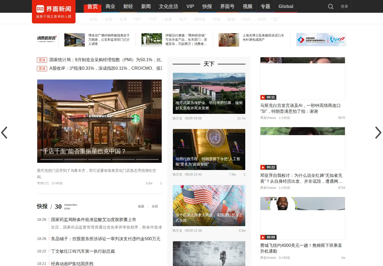The image size is (383, 266).
Task: Jump to the last carousel progress bar
Action: pyautogui.click(x=147, y=159)
